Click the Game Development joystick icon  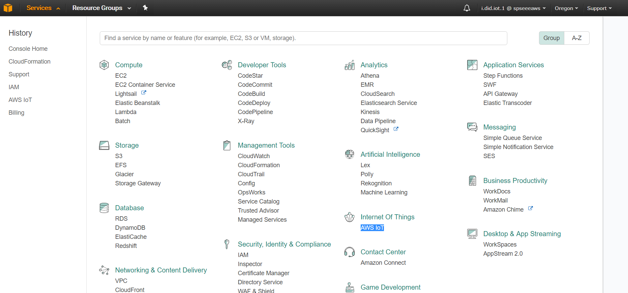[x=350, y=287]
